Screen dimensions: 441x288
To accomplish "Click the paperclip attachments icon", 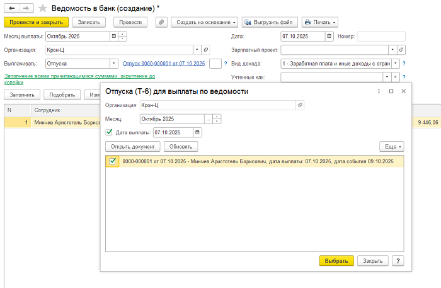I will (161, 22).
